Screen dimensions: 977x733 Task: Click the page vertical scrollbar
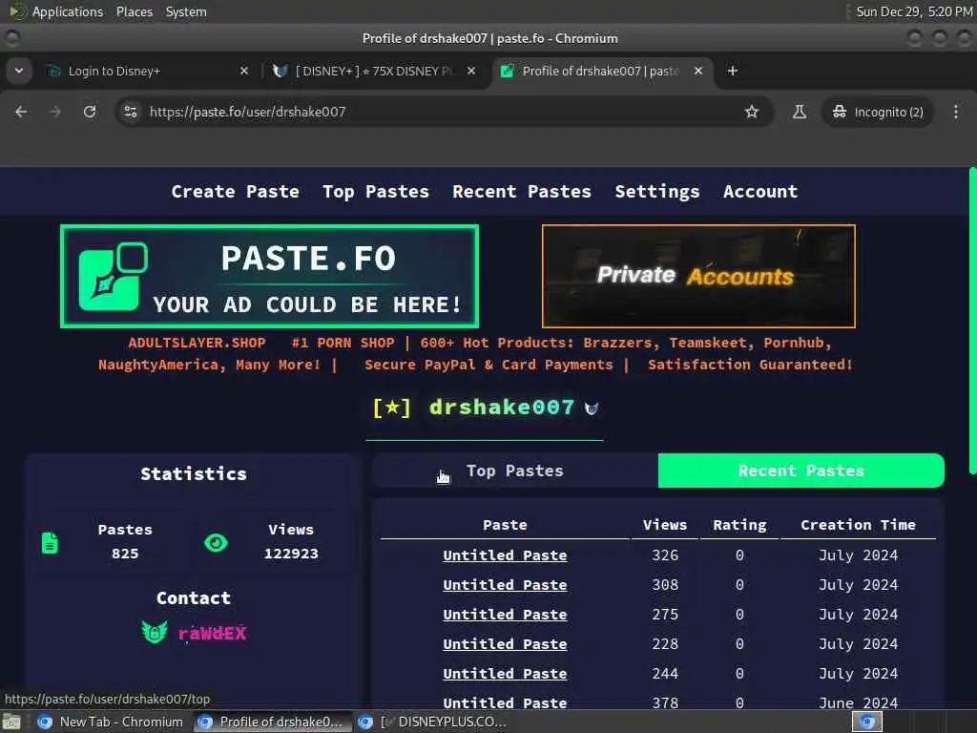[x=972, y=321]
